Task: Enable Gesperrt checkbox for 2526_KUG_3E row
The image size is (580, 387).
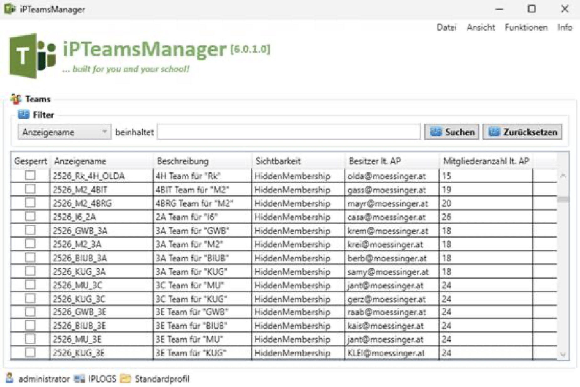Action: 30,353
